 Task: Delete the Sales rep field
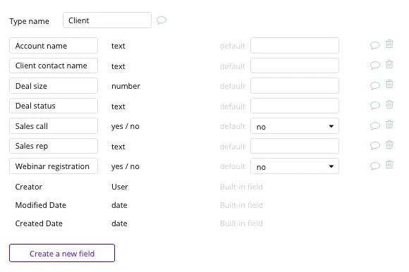389,144
